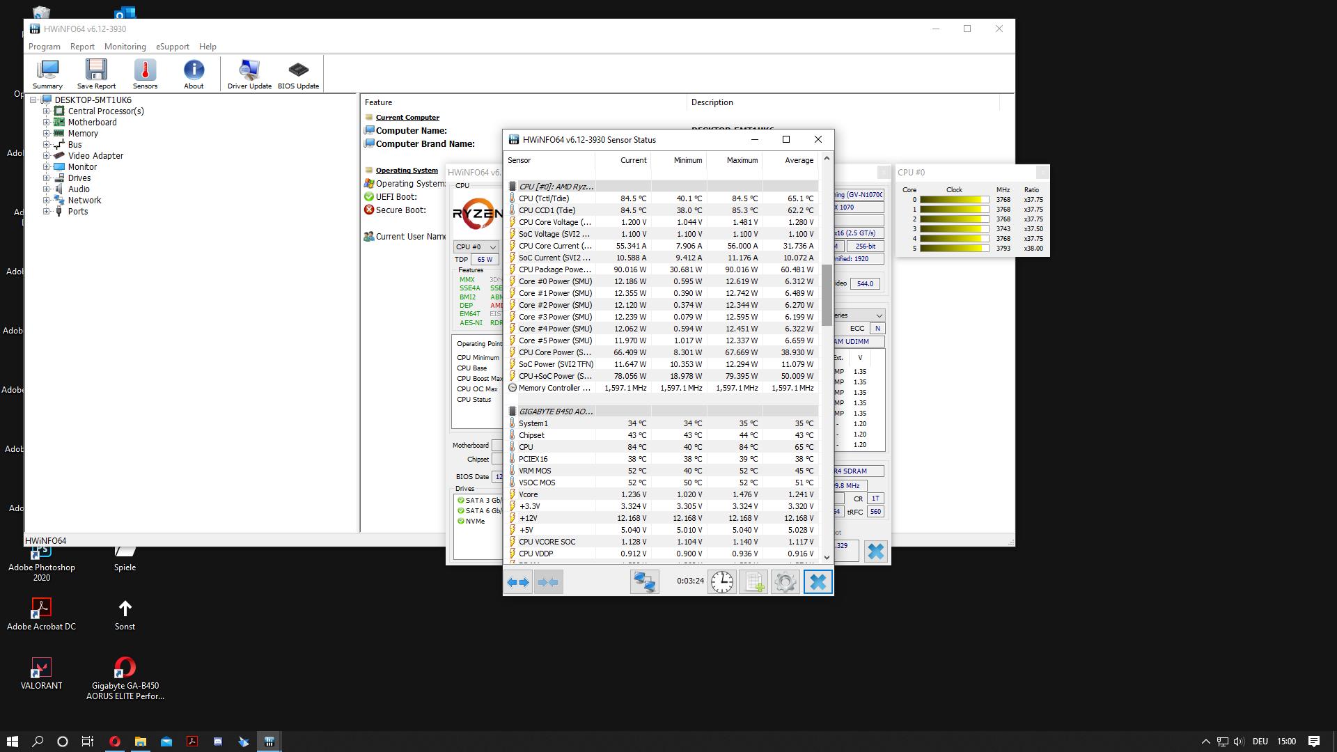Open the Summary toolbar icon
Screen dimensions: 1337x752
47,73
